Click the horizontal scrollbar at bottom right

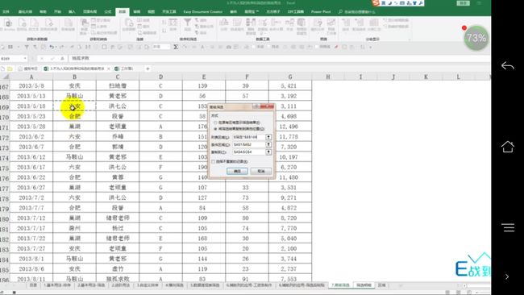(x=476, y=285)
